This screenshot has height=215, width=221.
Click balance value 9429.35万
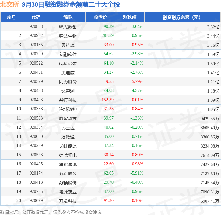tap(210, 119)
